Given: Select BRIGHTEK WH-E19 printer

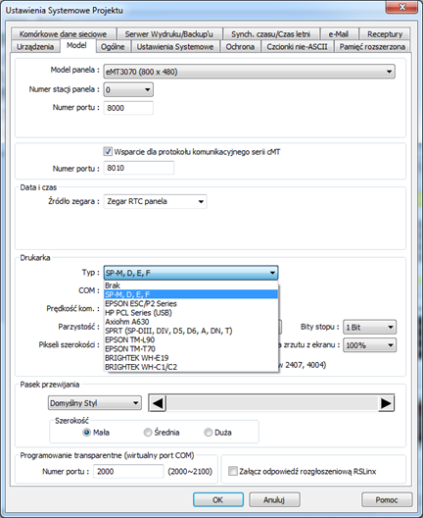Looking at the screenshot, I should tap(191, 358).
